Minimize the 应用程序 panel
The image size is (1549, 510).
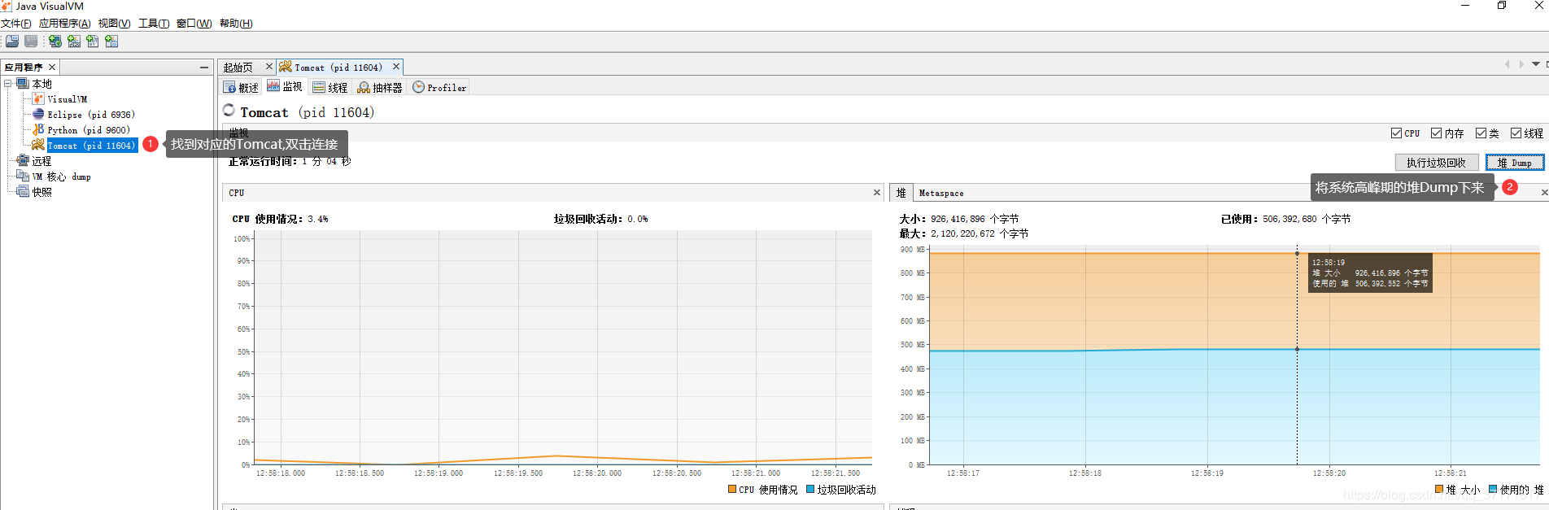click(x=204, y=68)
